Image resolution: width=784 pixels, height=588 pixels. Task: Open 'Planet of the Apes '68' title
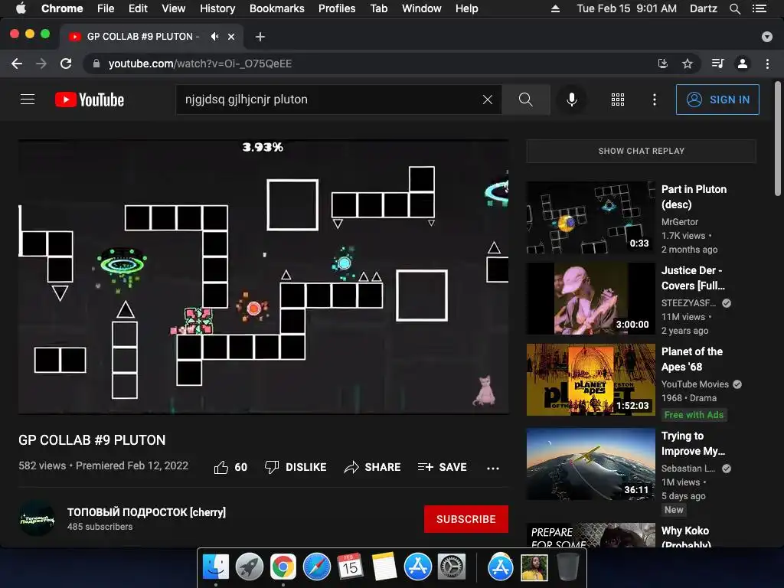[691, 359]
